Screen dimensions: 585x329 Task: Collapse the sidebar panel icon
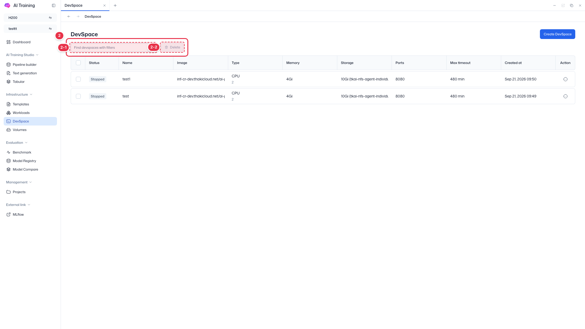(54, 5)
